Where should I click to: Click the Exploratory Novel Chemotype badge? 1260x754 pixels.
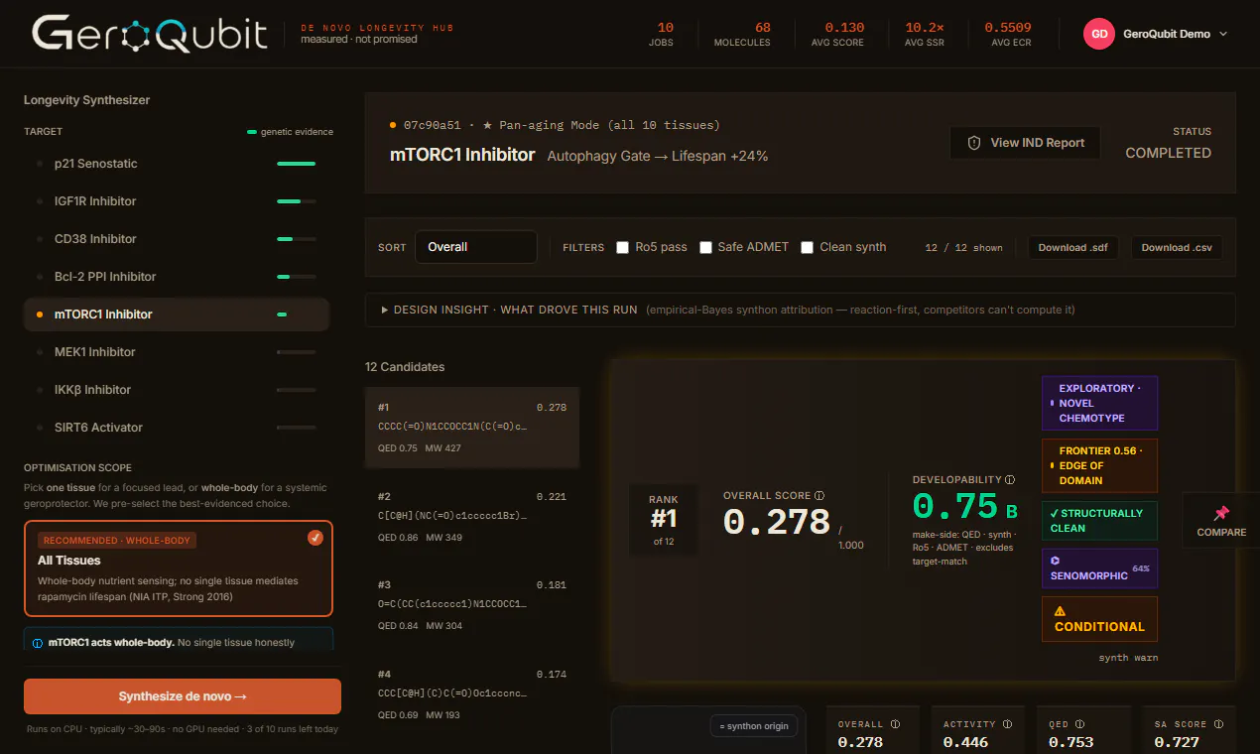pos(1099,403)
